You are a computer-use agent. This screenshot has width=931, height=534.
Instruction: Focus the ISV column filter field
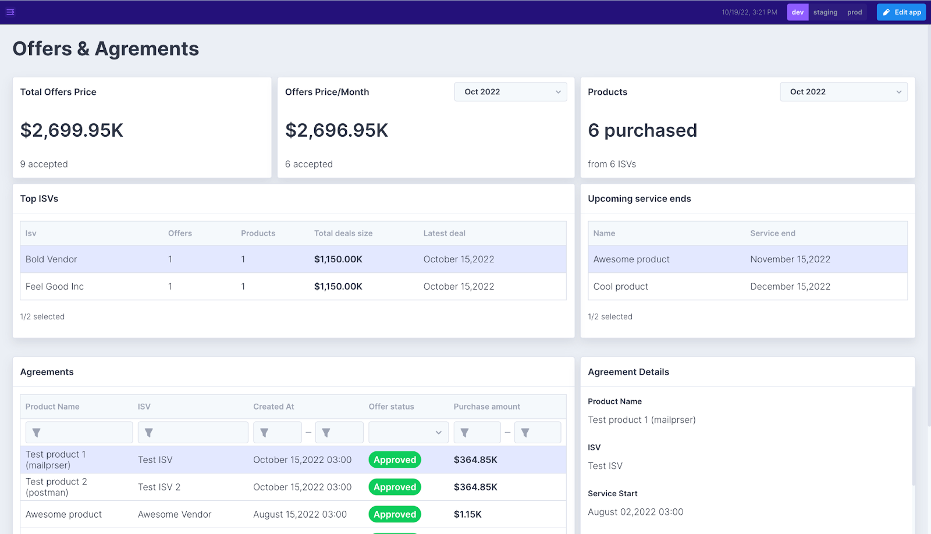(x=193, y=433)
